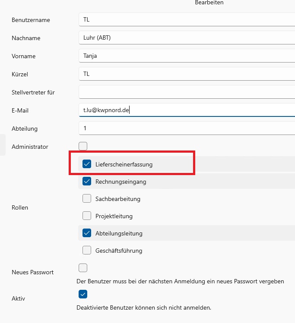Select the Vorname field with Tanja
The image size is (295, 323).
[x=186, y=56]
